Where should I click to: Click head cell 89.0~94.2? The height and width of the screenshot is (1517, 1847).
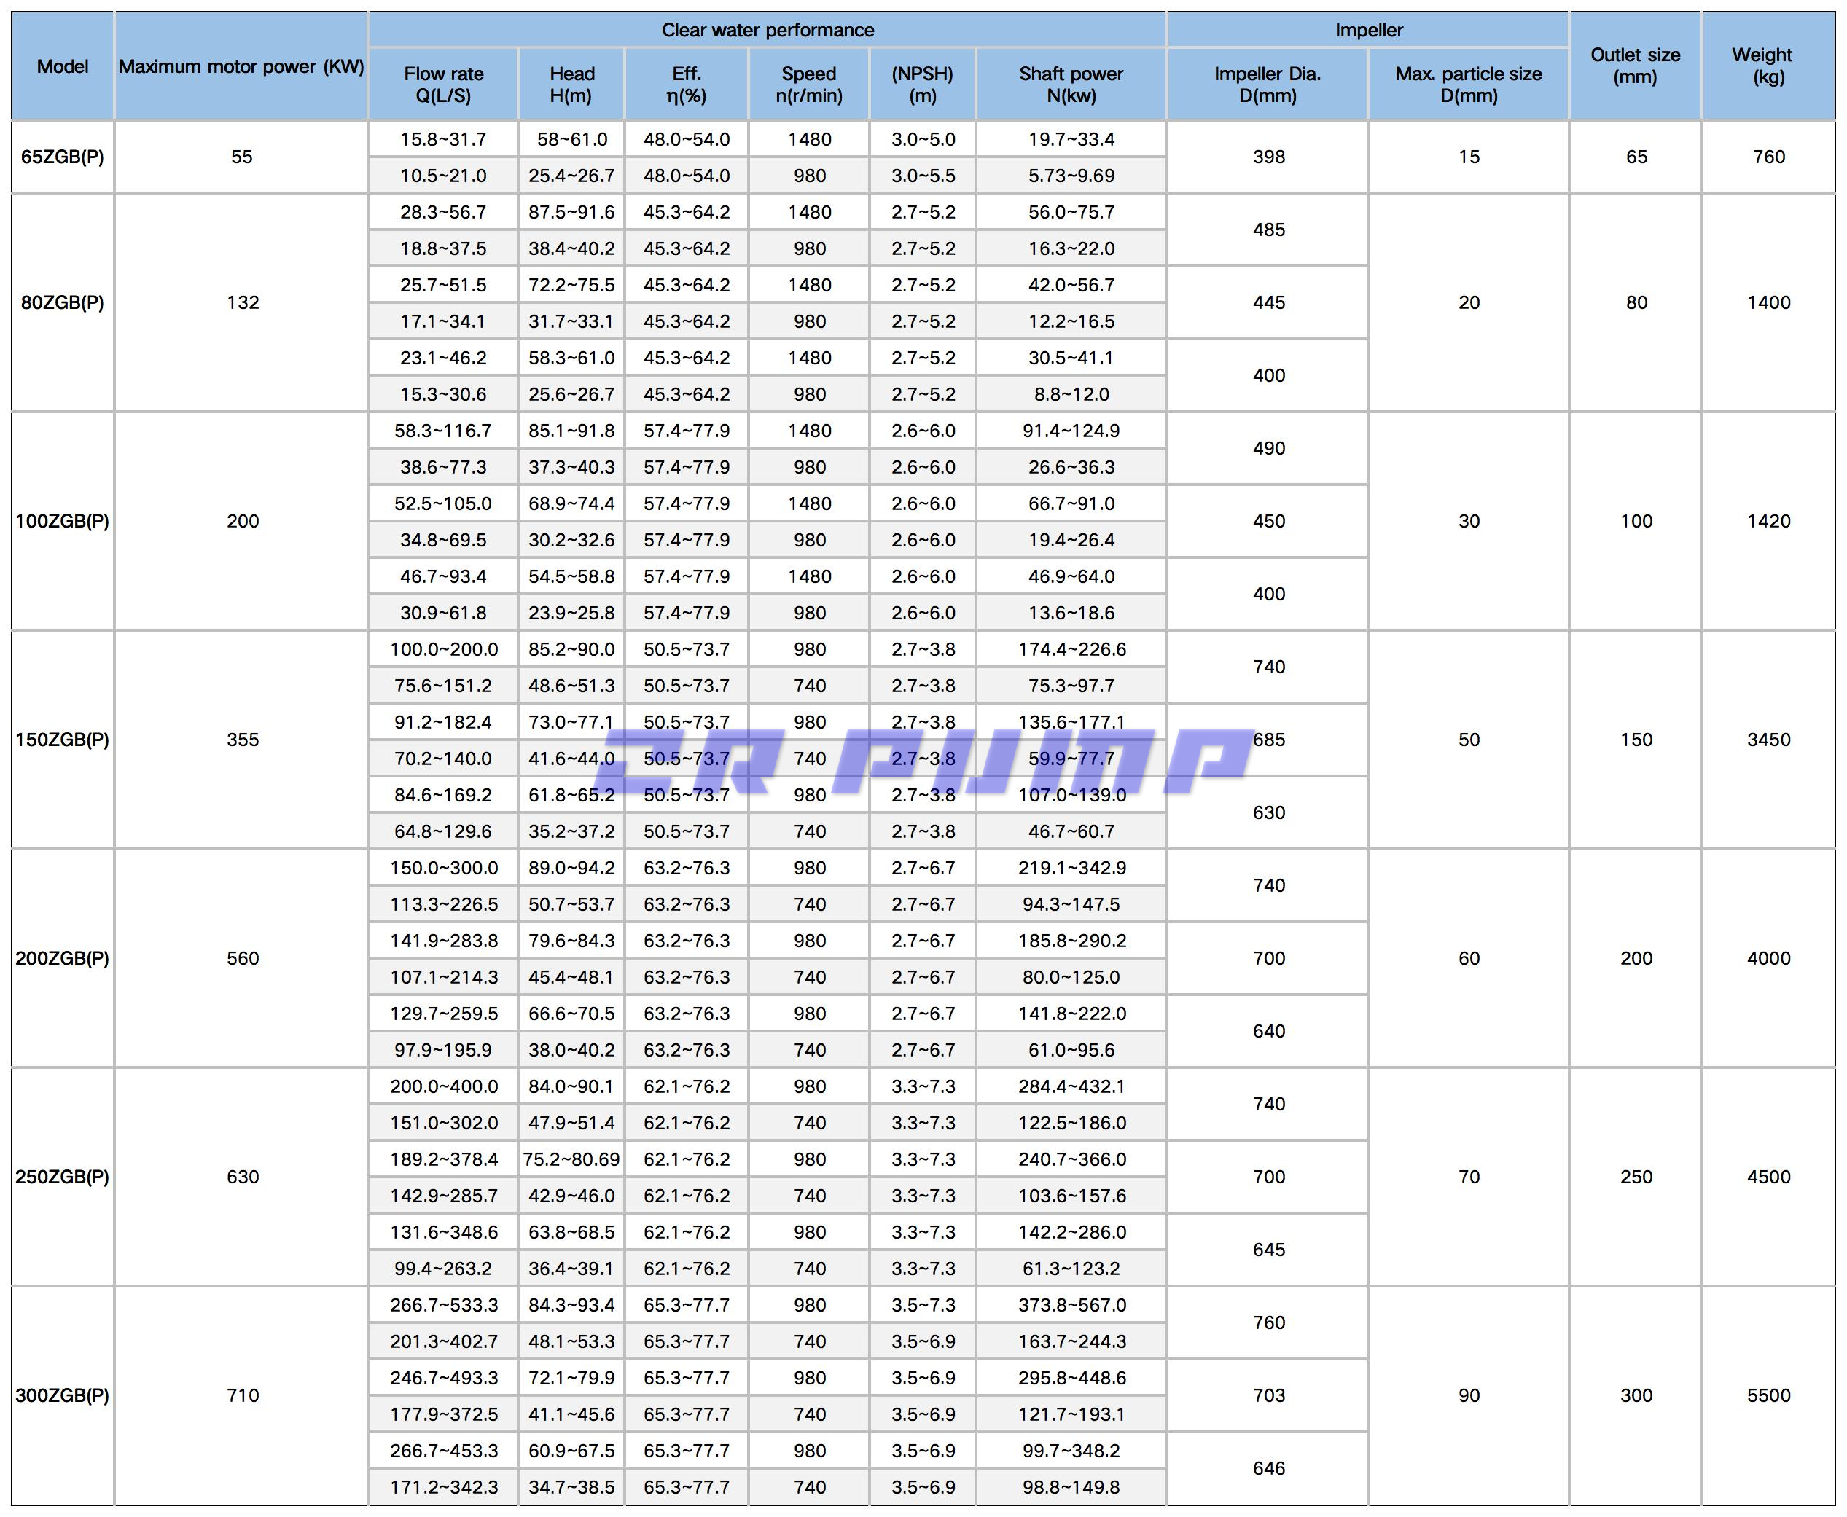tap(571, 868)
